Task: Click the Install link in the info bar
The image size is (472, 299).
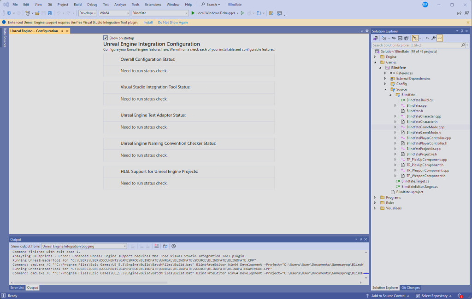Action: (x=148, y=22)
